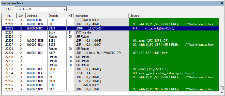Image resolution: width=225 pixels, height=96 pixels.
Task: Click LDR r1,[pc,#156] instruction
Action: tap(98, 53)
